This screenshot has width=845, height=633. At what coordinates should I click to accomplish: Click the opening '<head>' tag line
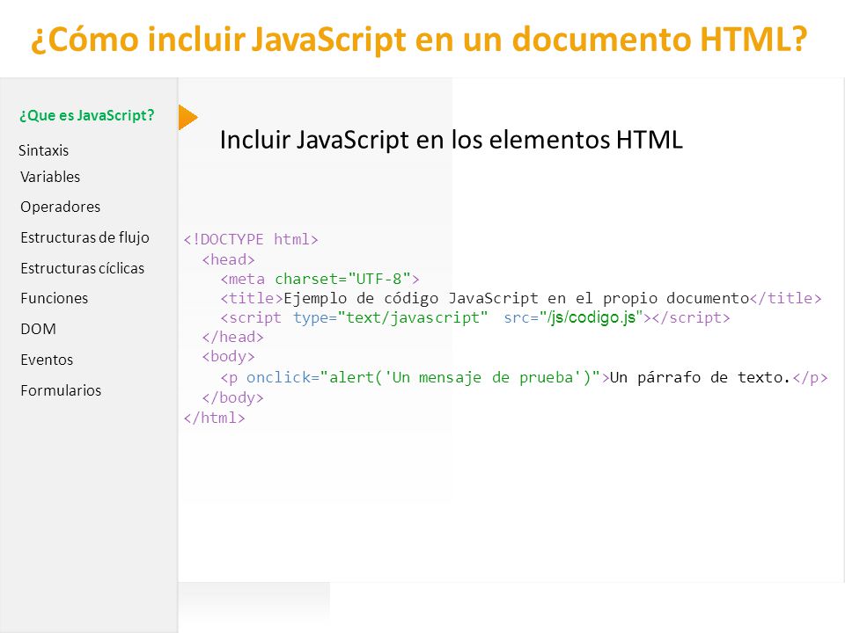point(228,260)
